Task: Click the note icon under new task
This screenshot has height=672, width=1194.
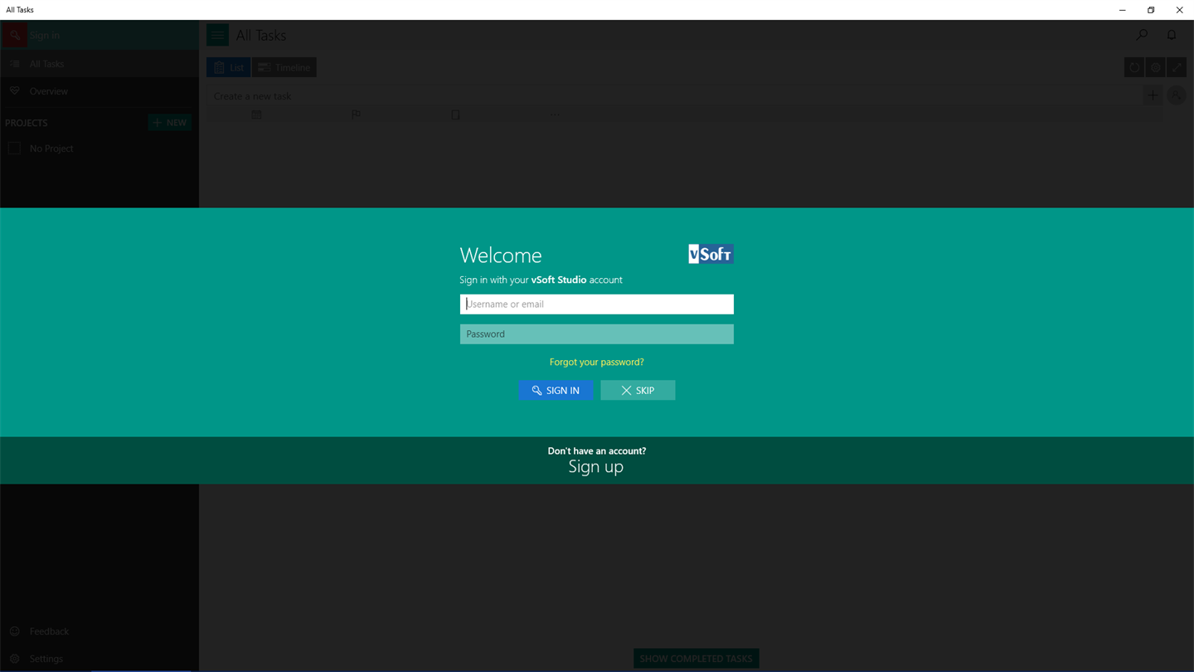Action: click(x=455, y=115)
